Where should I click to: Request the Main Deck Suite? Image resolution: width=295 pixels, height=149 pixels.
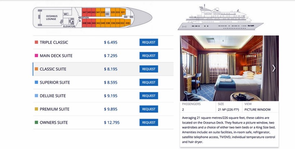149,56
